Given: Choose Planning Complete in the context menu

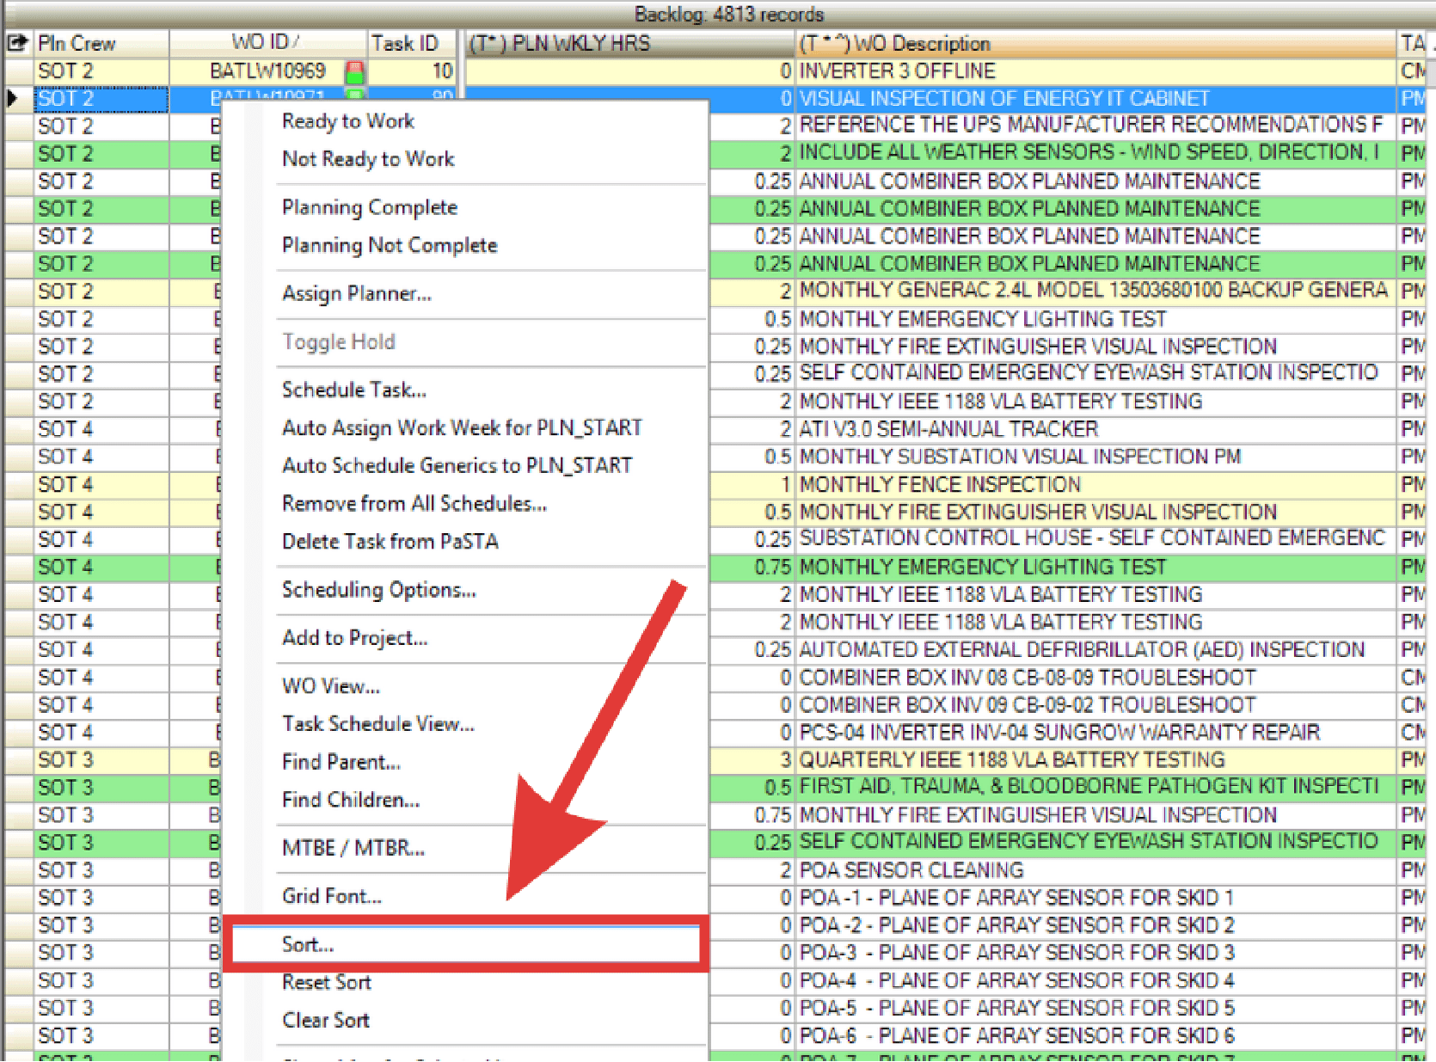Looking at the screenshot, I should [x=370, y=207].
